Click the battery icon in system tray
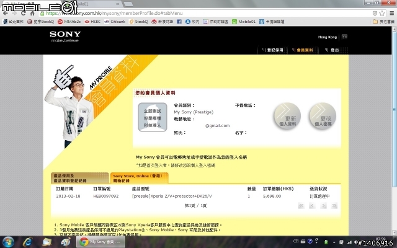This screenshot has width=397, height=248. click(x=326, y=242)
